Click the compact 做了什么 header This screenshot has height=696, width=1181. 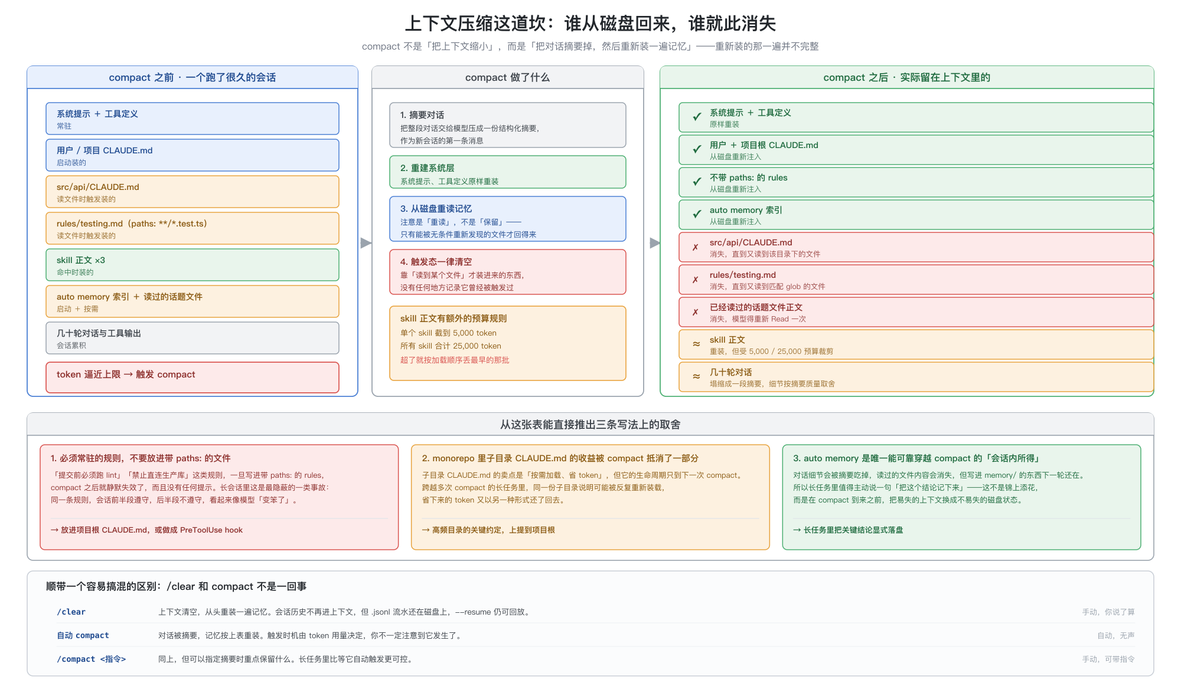tap(508, 77)
